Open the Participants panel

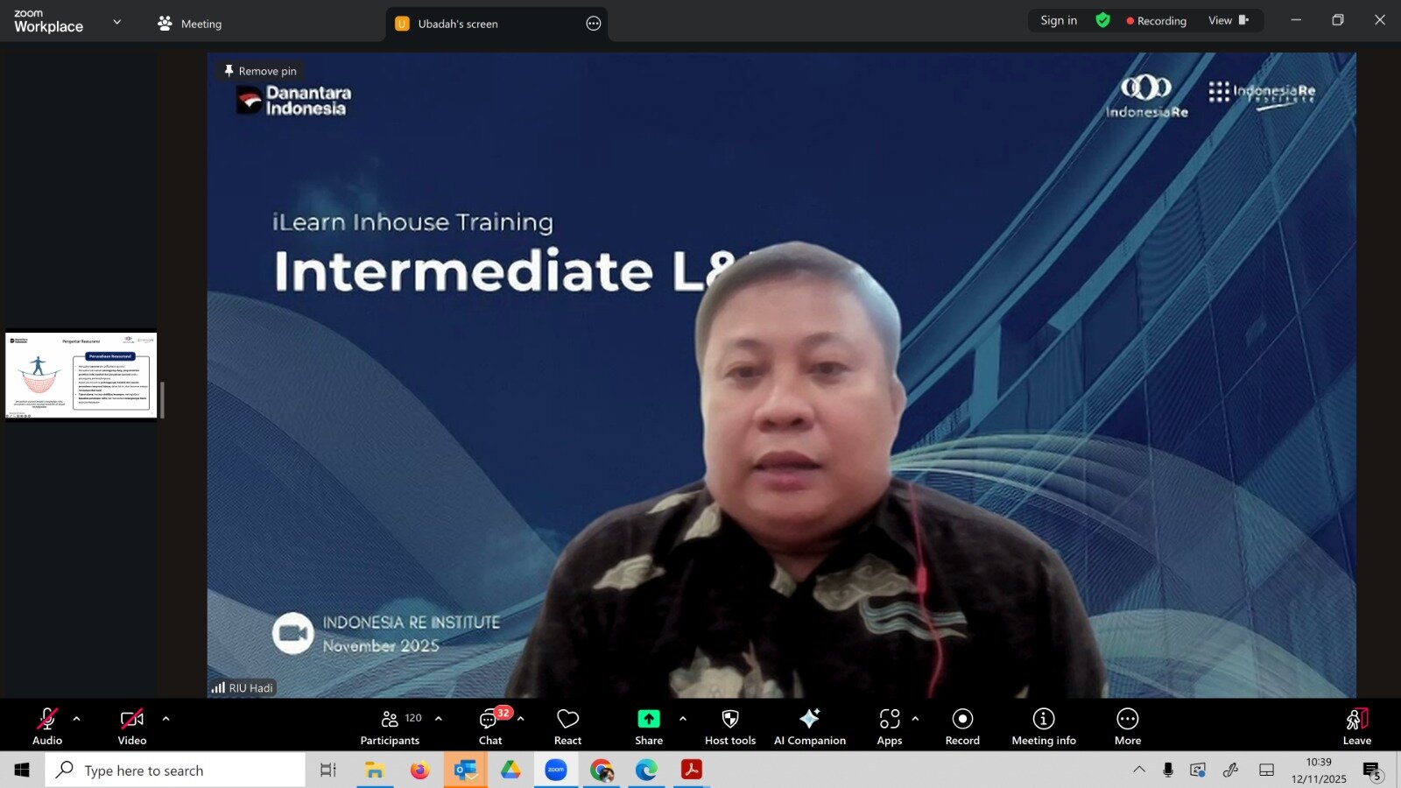click(x=390, y=727)
